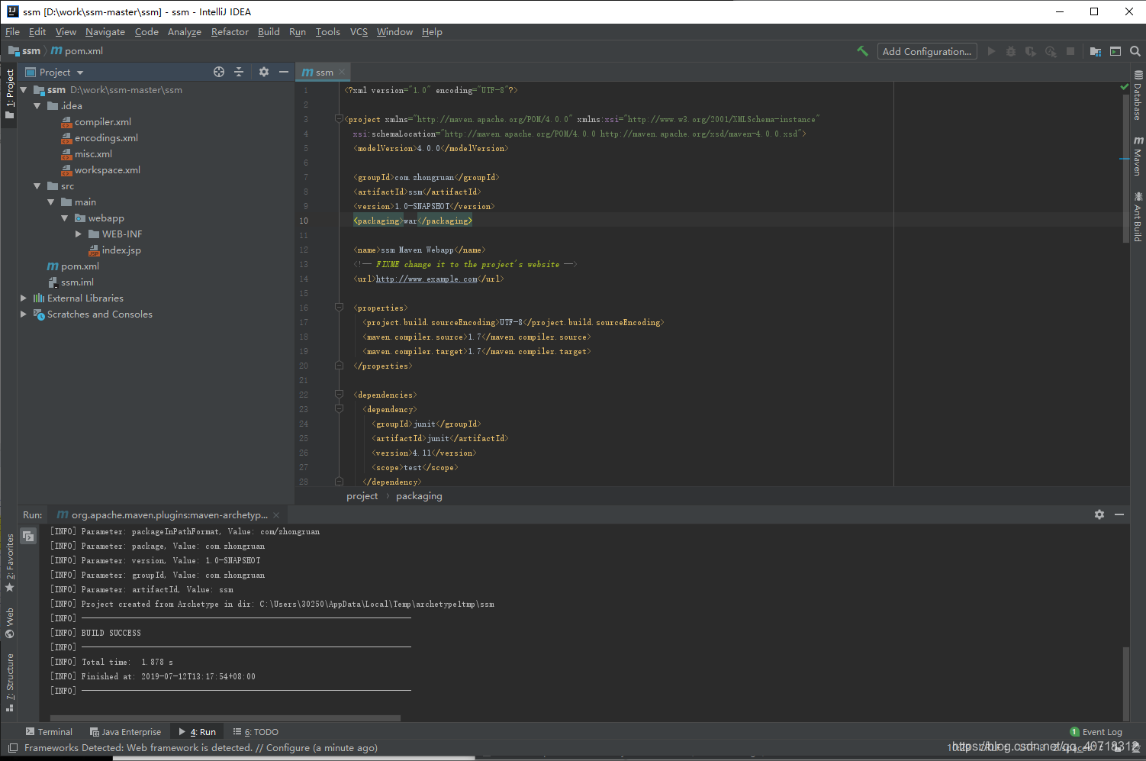Viewport: 1146px width, 761px height.
Task: Click the Stop square icon in the toolbar
Action: pyautogui.click(x=1070, y=51)
